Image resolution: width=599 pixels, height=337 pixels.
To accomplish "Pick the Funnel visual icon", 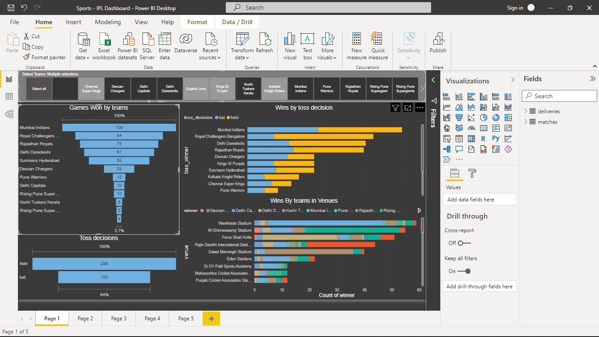I will (x=459, y=118).
